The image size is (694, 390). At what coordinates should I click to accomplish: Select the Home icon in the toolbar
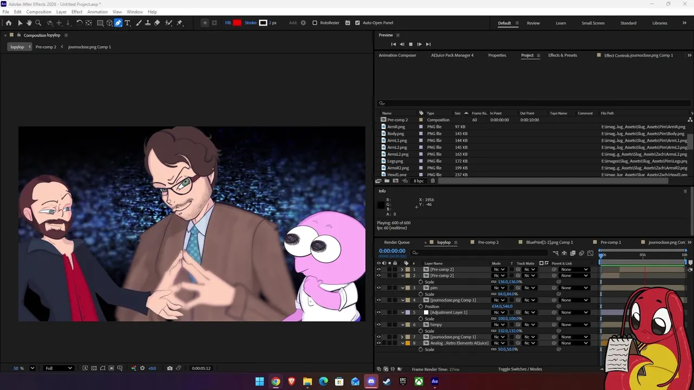click(x=8, y=23)
